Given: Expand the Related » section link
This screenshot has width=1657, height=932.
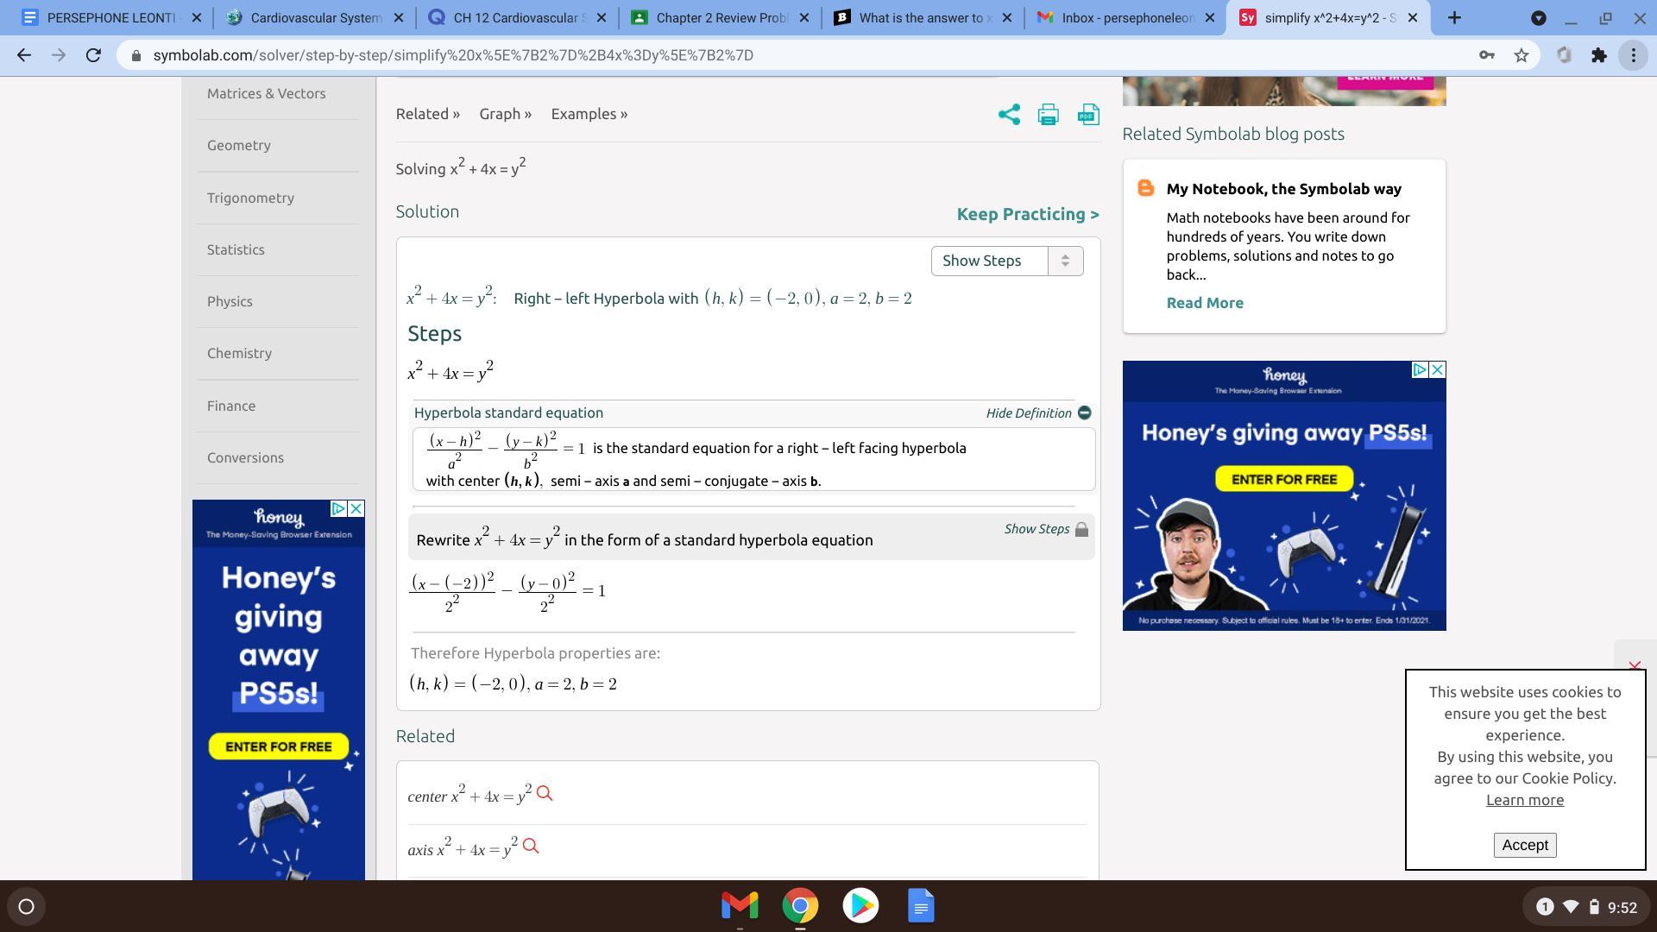Looking at the screenshot, I should [427, 114].
